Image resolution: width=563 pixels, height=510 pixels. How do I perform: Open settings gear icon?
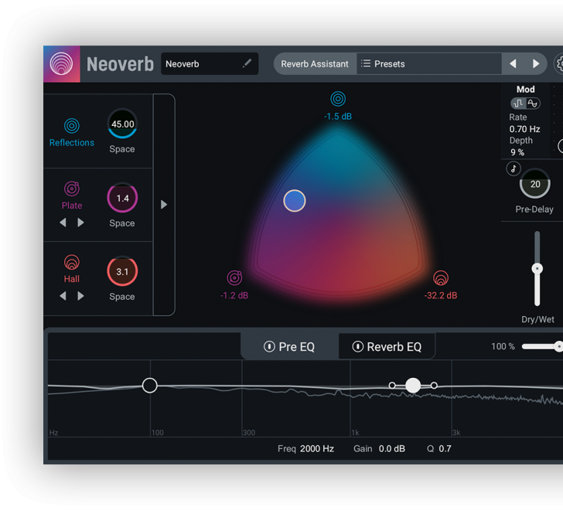pyautogui.click(x=559, y=64)
